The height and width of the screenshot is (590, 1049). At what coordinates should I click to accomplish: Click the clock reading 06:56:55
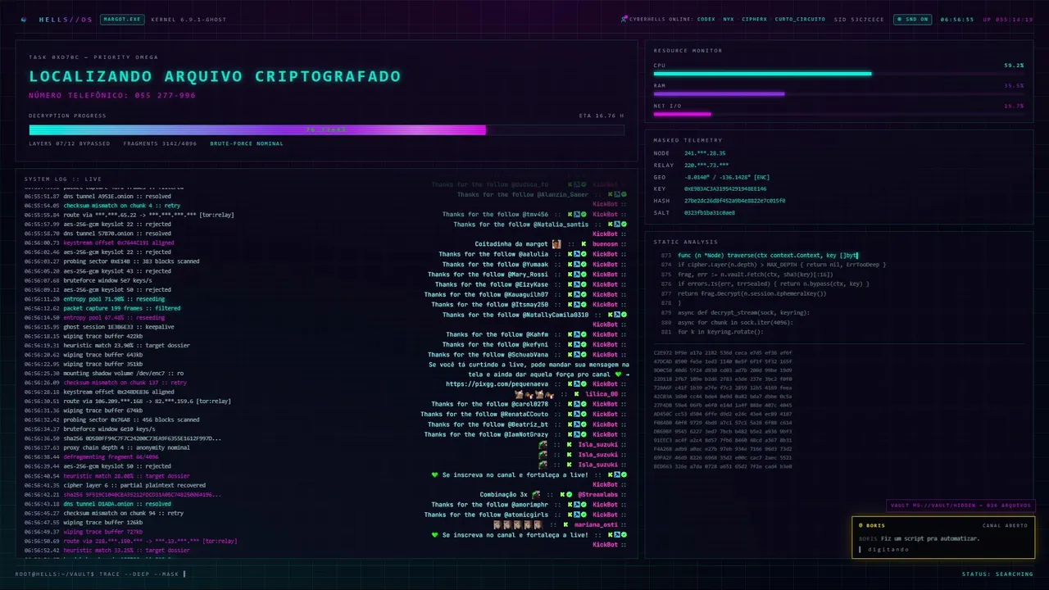pos(957,19)
